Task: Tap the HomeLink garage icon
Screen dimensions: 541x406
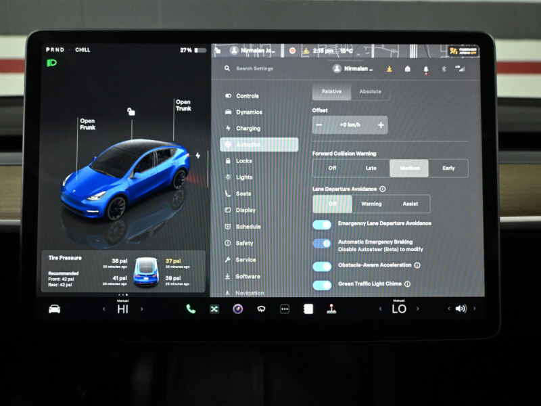Action: 408,69
